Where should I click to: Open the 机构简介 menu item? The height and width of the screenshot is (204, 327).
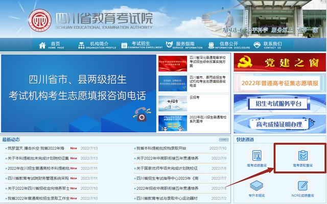101,45
